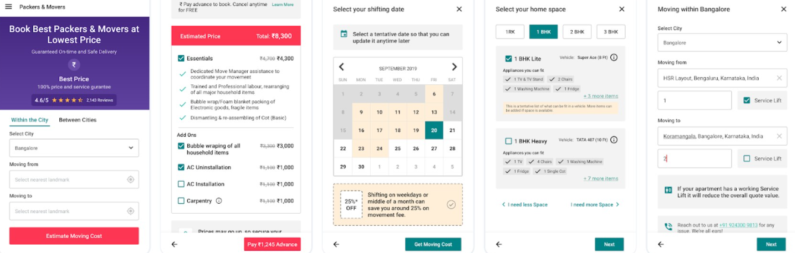Expand the +7 more items list
Image resolution: width=795 pixels, height=253 pixels.
tap(601, 178)
